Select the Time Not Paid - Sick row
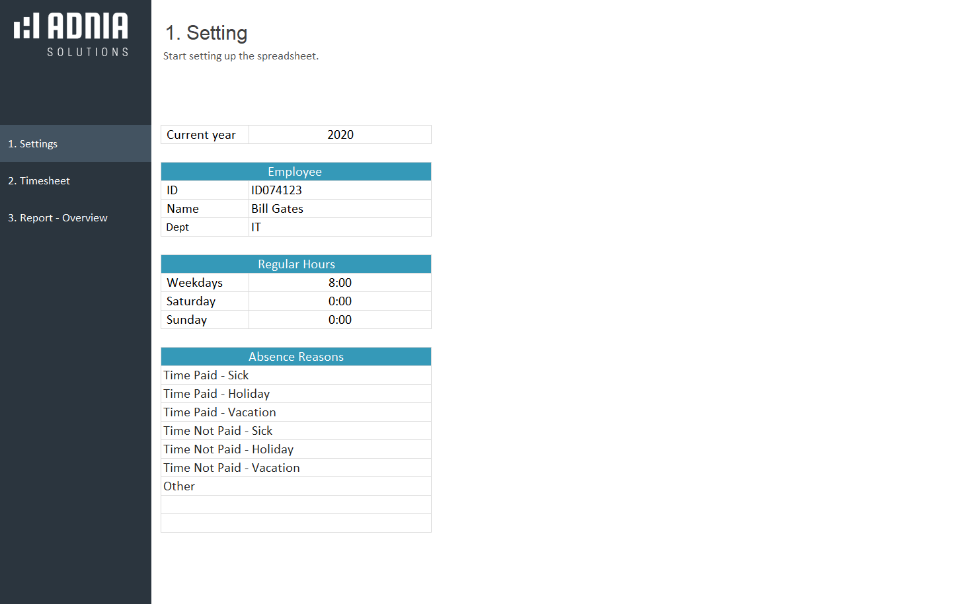979x604 pixels. pyautogui.click(x=295, y=431)
